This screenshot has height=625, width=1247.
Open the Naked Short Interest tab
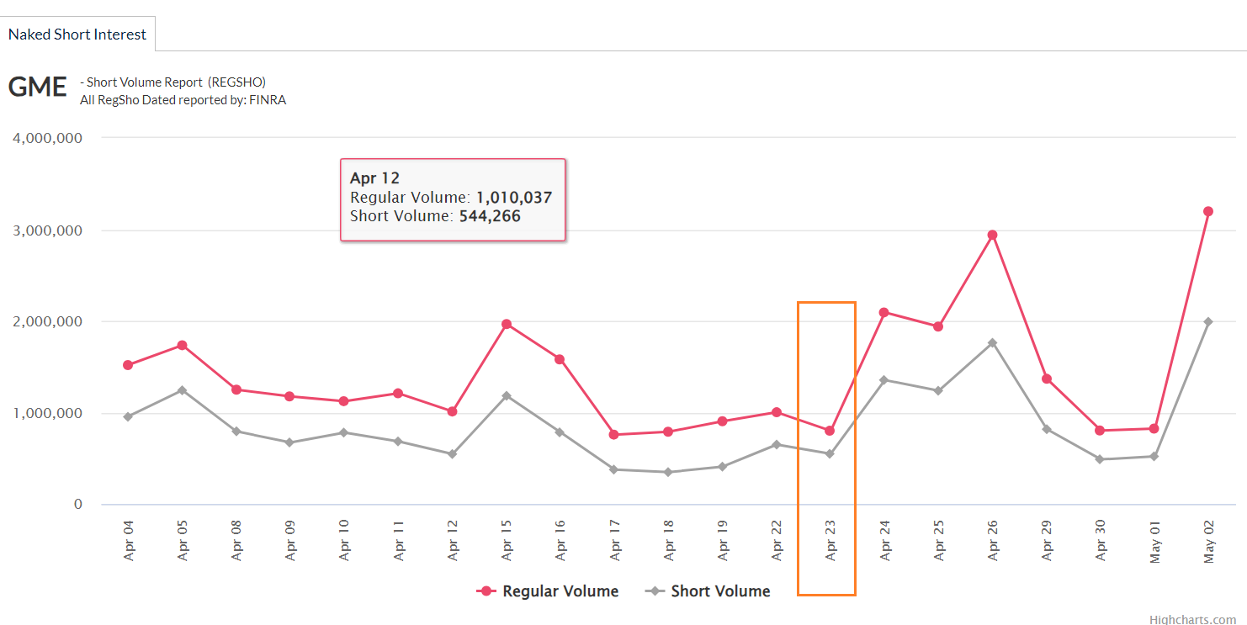tap(77, 34)
